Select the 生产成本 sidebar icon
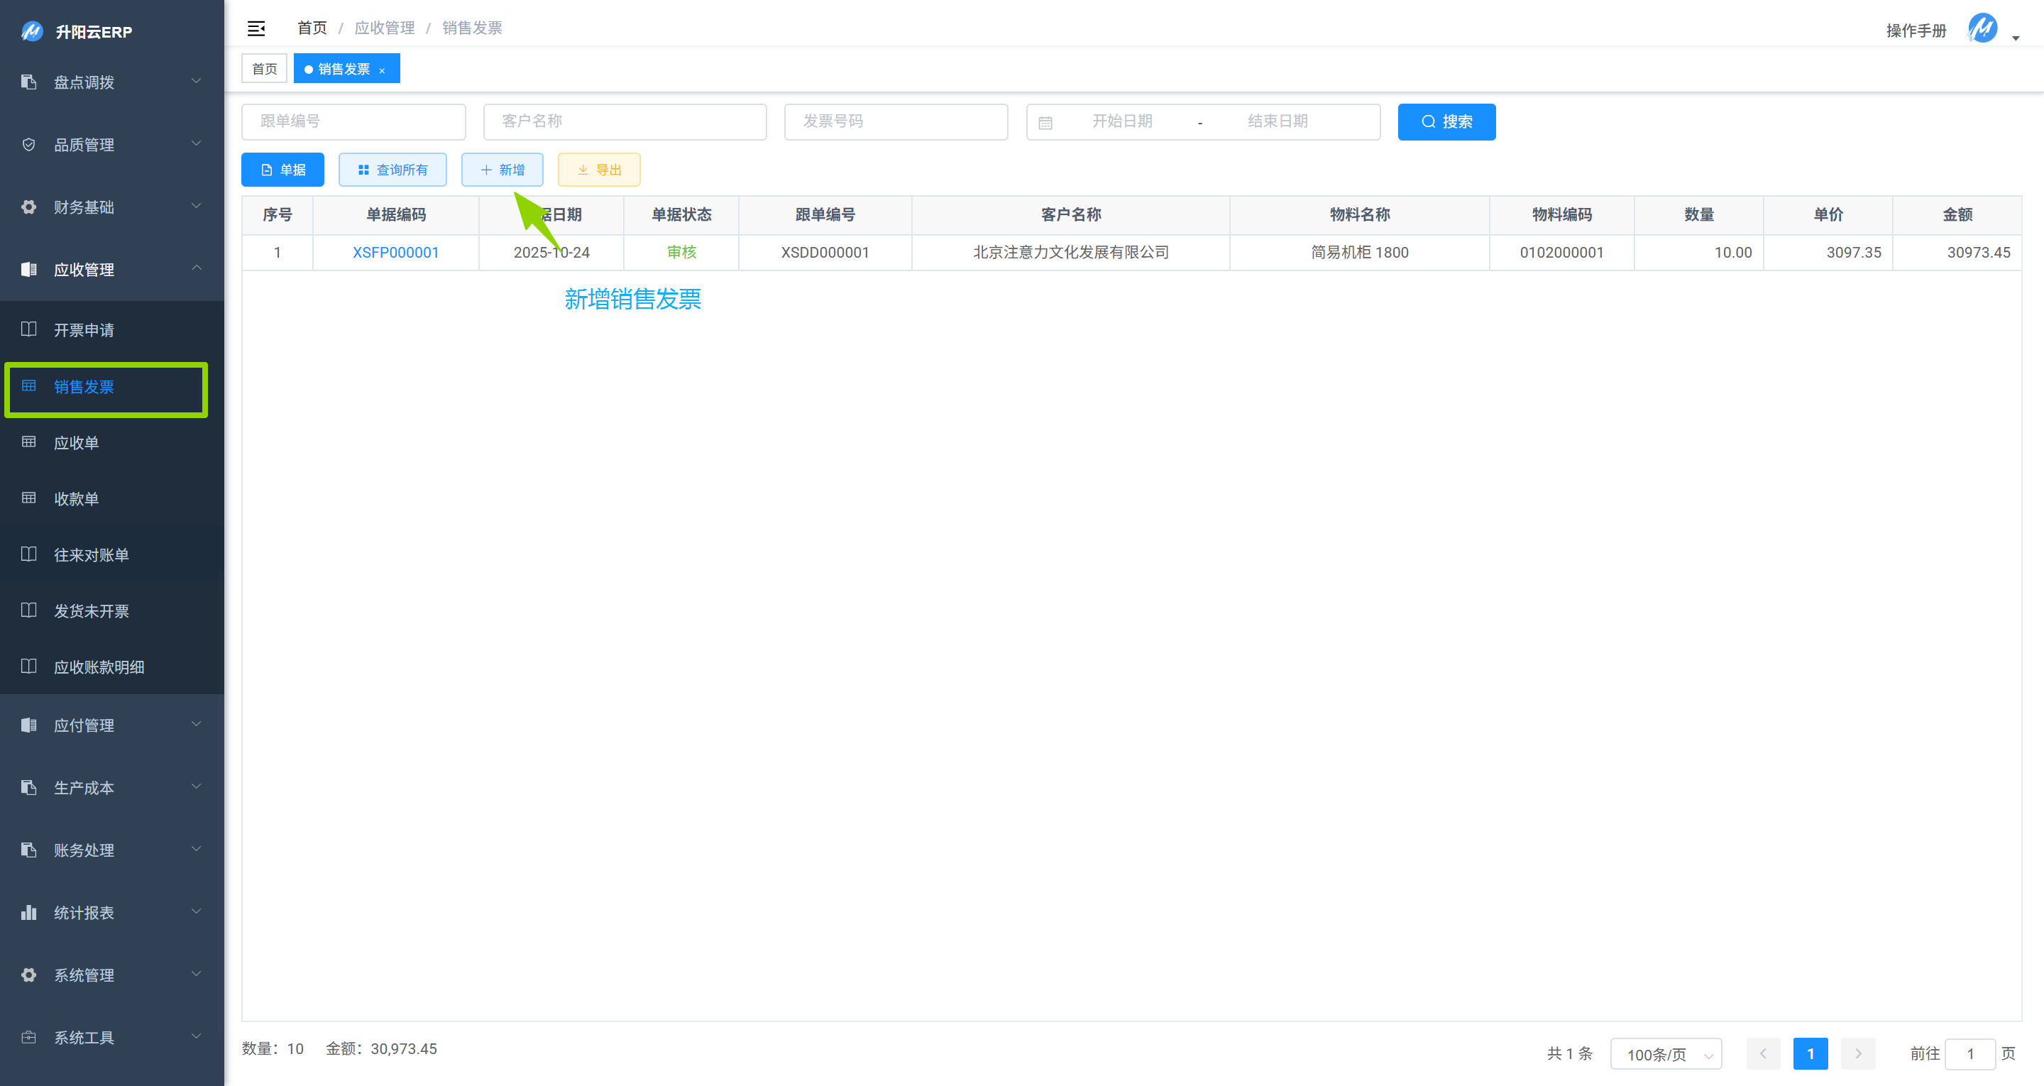 tap(28, 786)
